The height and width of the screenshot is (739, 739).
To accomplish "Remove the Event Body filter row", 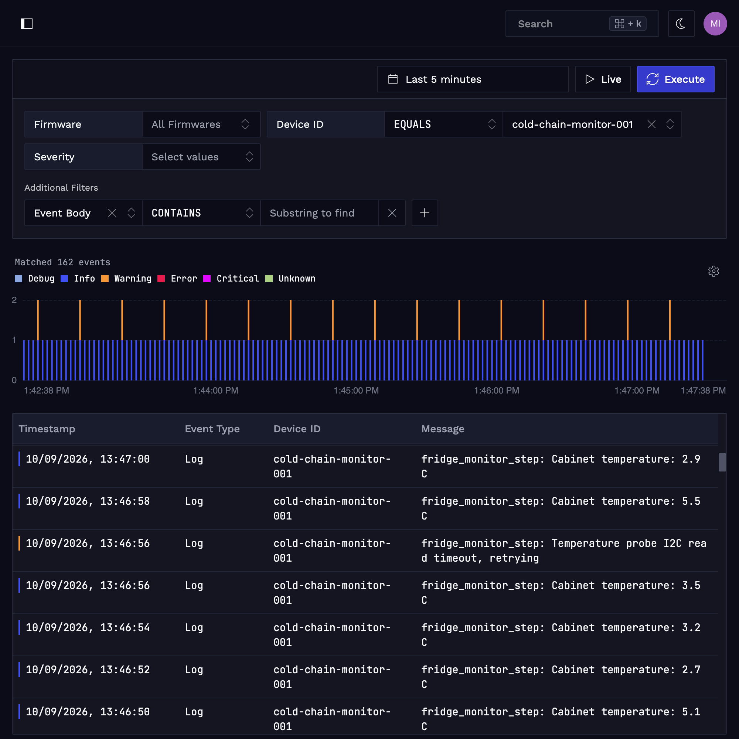I will point(392,213).
